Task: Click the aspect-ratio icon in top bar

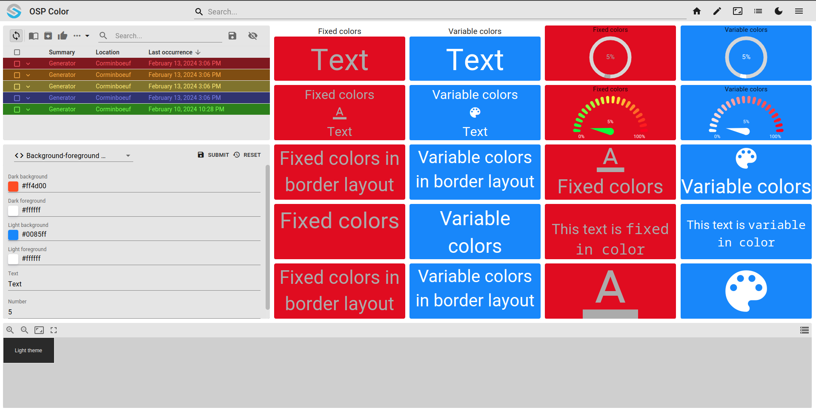Action: [738, 11]
